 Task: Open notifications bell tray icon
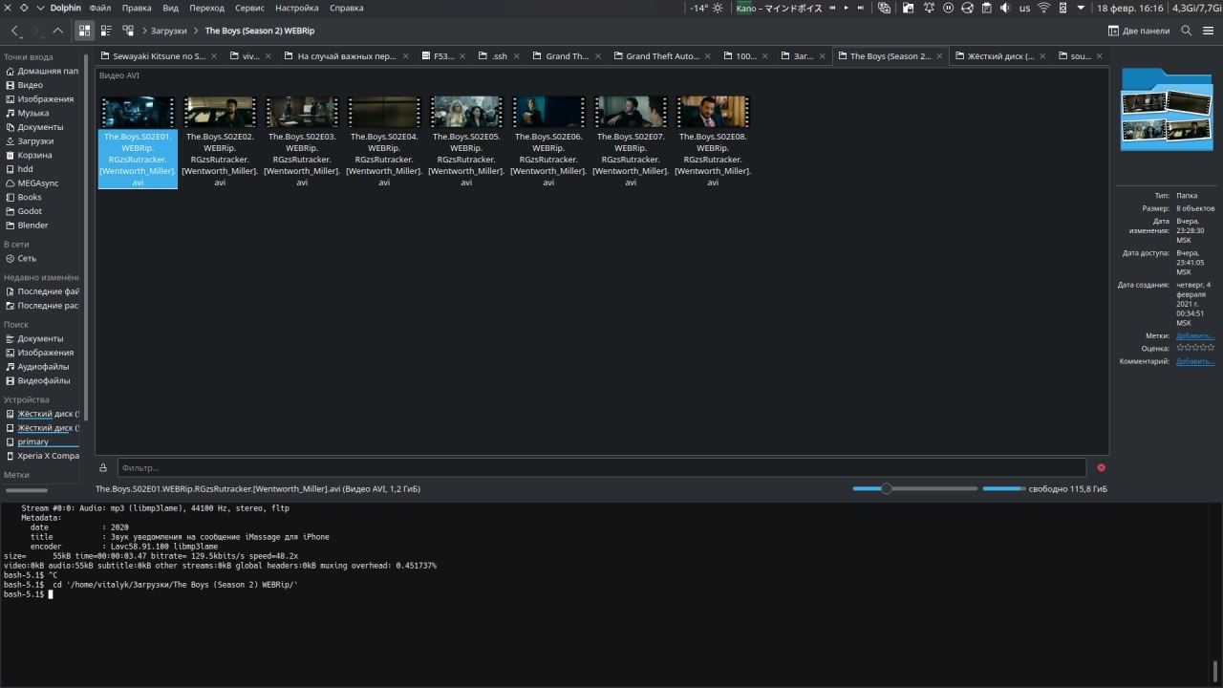pyautogui.click(x=928, y=8)
